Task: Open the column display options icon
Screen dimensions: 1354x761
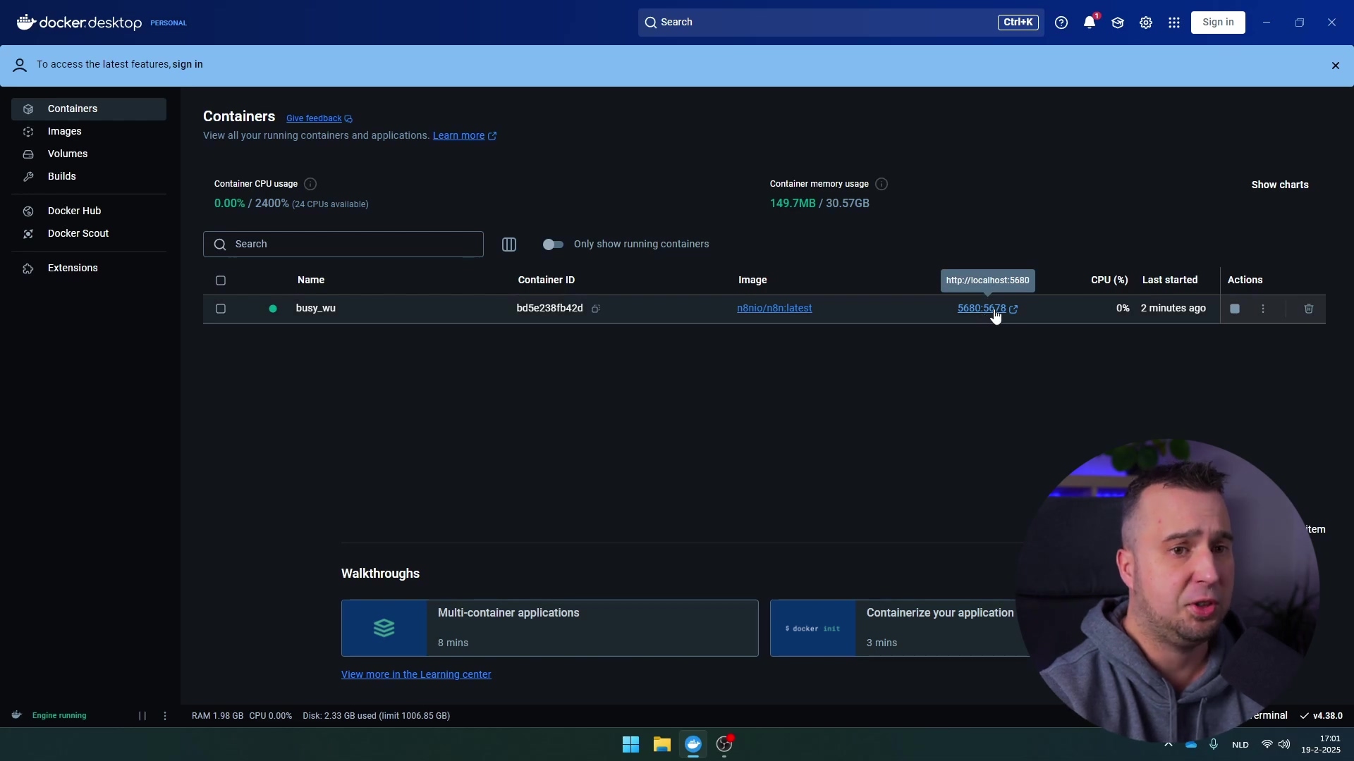Action: coord(509,245)
